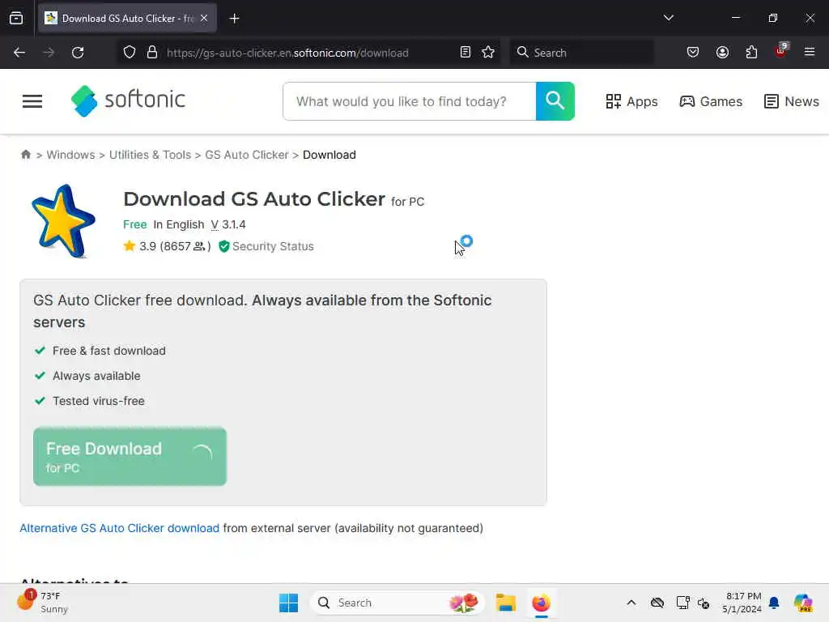Open tracking protection shield icon
Screen dimensions: 829x622
click(130, 53)
